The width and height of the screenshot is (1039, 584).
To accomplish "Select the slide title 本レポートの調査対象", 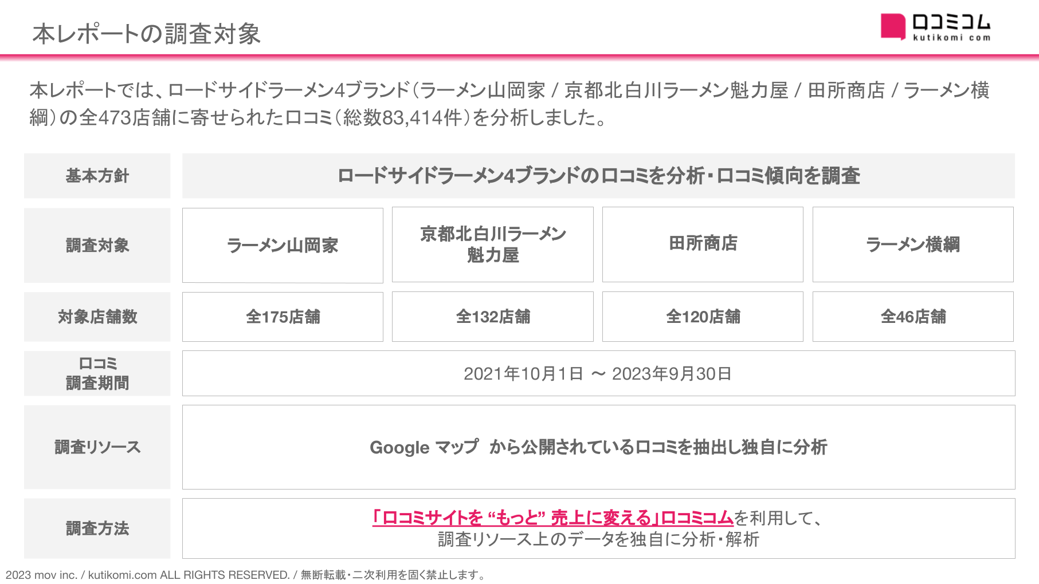I will [x=147, y=34].
